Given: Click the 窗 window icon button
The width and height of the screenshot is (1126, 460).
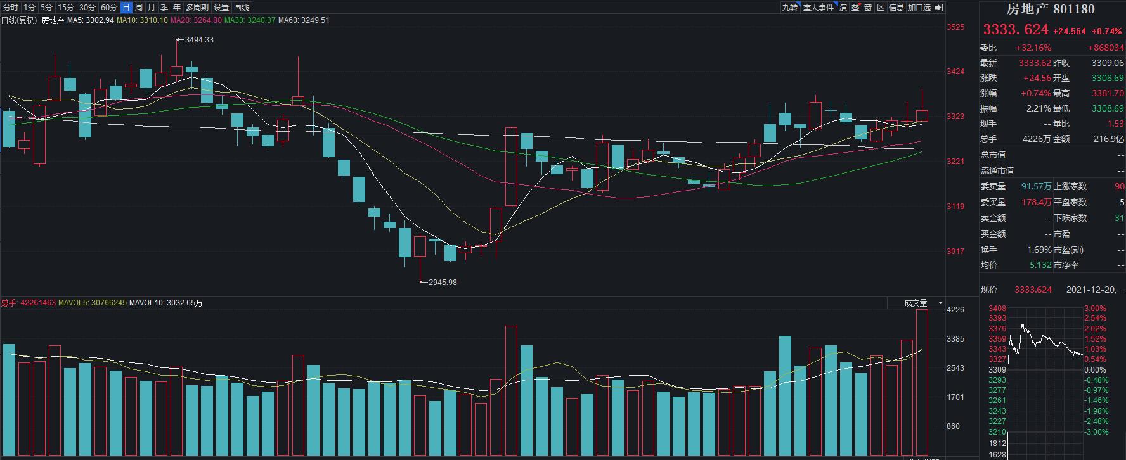Looking at the screenshot, I should (x=868, y=8).
